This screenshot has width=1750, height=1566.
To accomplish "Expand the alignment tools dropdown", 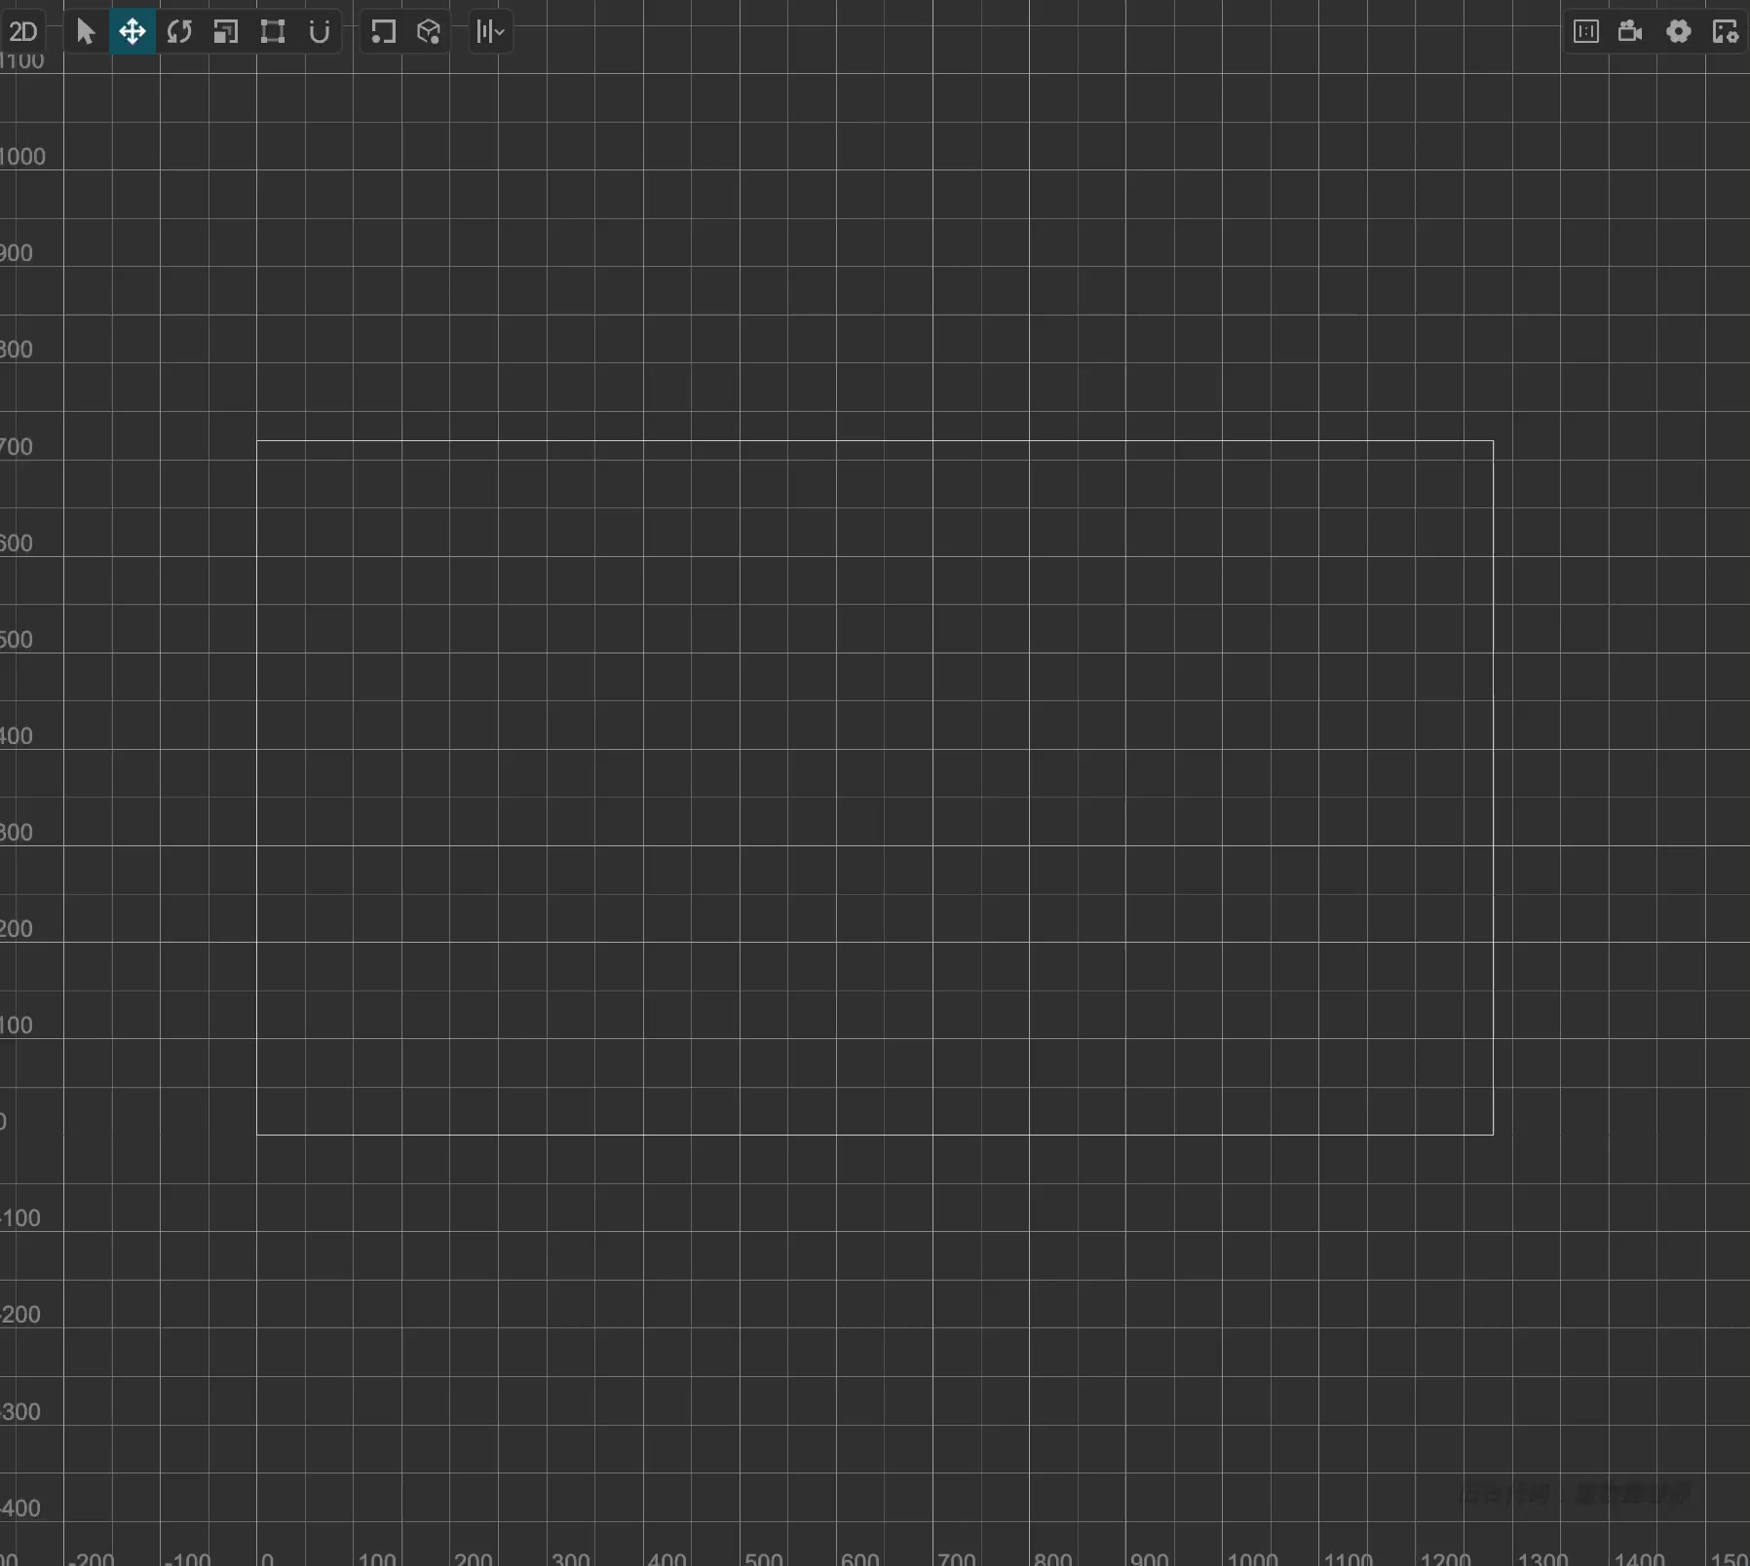I will point(490,32).
